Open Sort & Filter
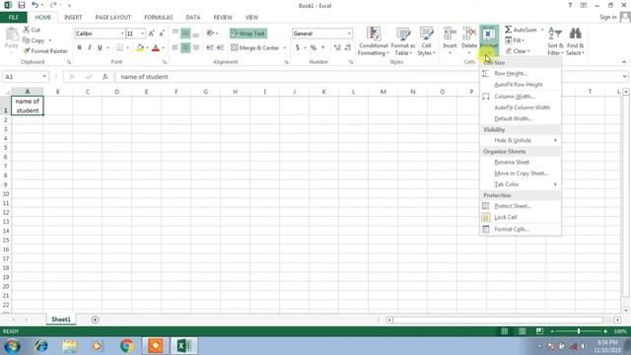631x355 pixels. coord(555,41)
